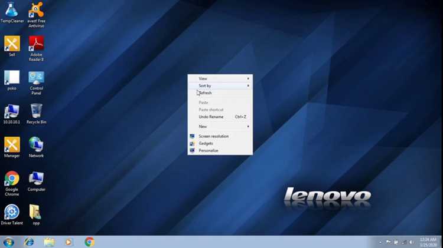Choose View in the context menu
Image resolution: width=443 pixels, height=248 pixels.
click(220, 78)
